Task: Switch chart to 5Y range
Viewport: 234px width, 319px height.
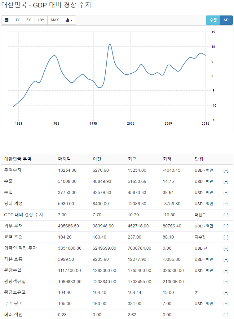Action: [x=29, y=20]
